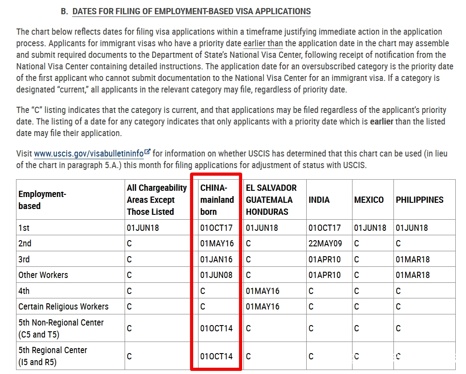Click China 5th Non-Regional Center date 01OCT14
466x374 pixels.
[x=216, y=328]
